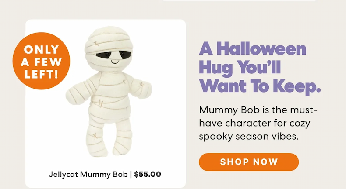The height and width of the screenshot is (189, 346).
Task: Click the Mummy Bob description paragraph
Action: click(258, 123)
